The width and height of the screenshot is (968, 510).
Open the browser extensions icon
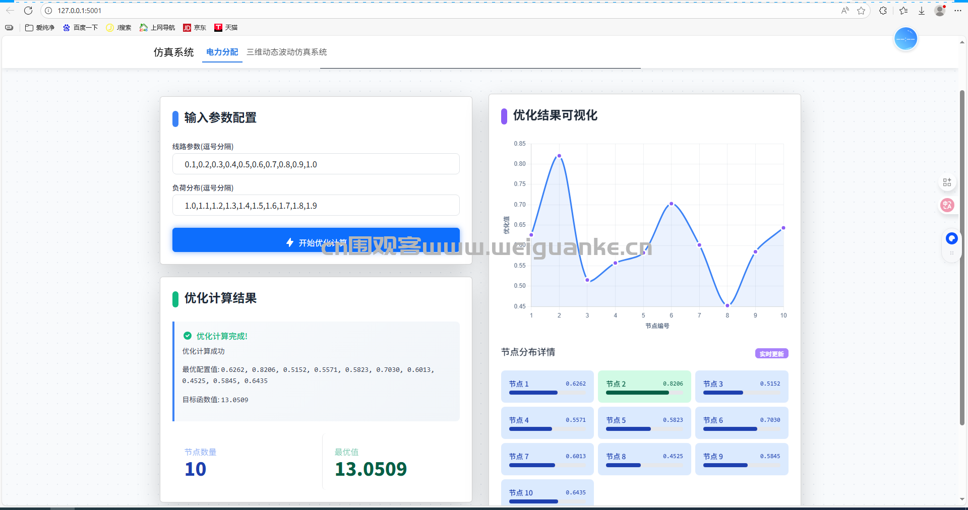tap(883, 11)
